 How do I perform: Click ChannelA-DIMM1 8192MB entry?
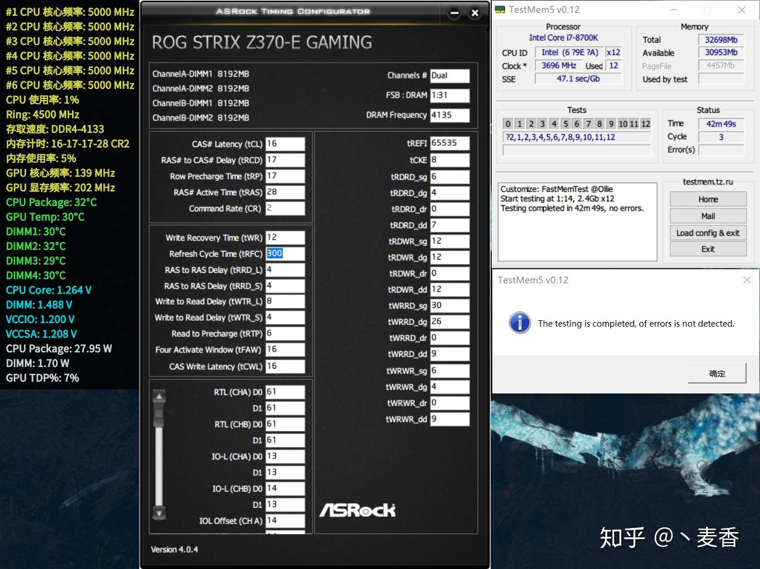click(x=201, y=74)
